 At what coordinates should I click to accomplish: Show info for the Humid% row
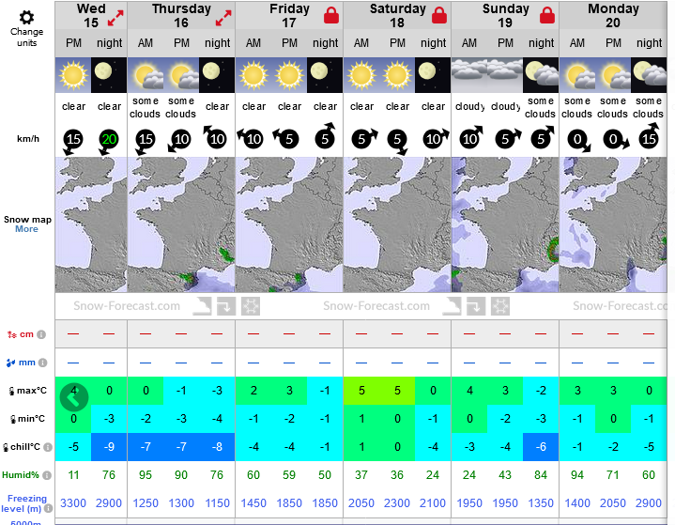tap(47, 475)
